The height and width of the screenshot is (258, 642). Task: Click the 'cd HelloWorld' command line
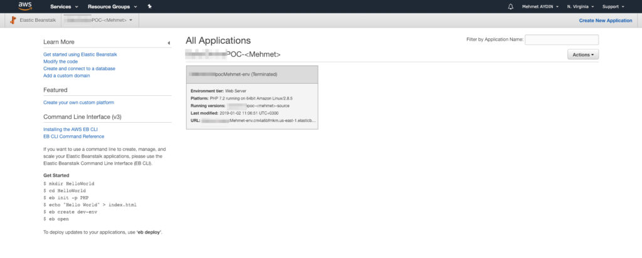[x=65, y=190]
